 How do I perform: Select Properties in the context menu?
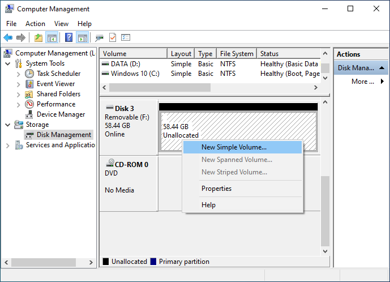point(216,189)
